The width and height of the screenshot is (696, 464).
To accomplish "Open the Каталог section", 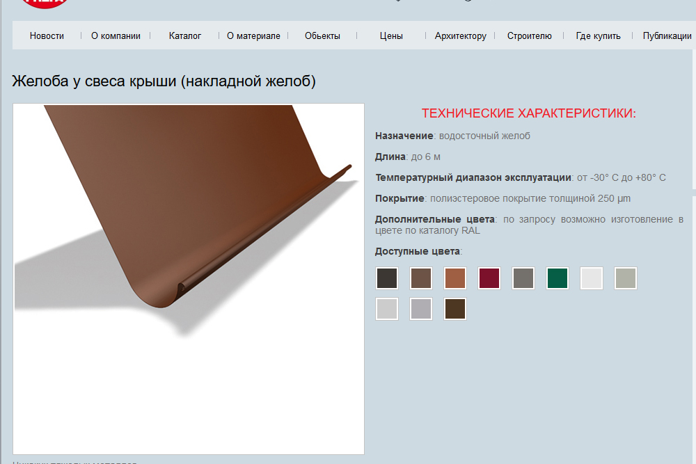I will click(x=185, y=36).
